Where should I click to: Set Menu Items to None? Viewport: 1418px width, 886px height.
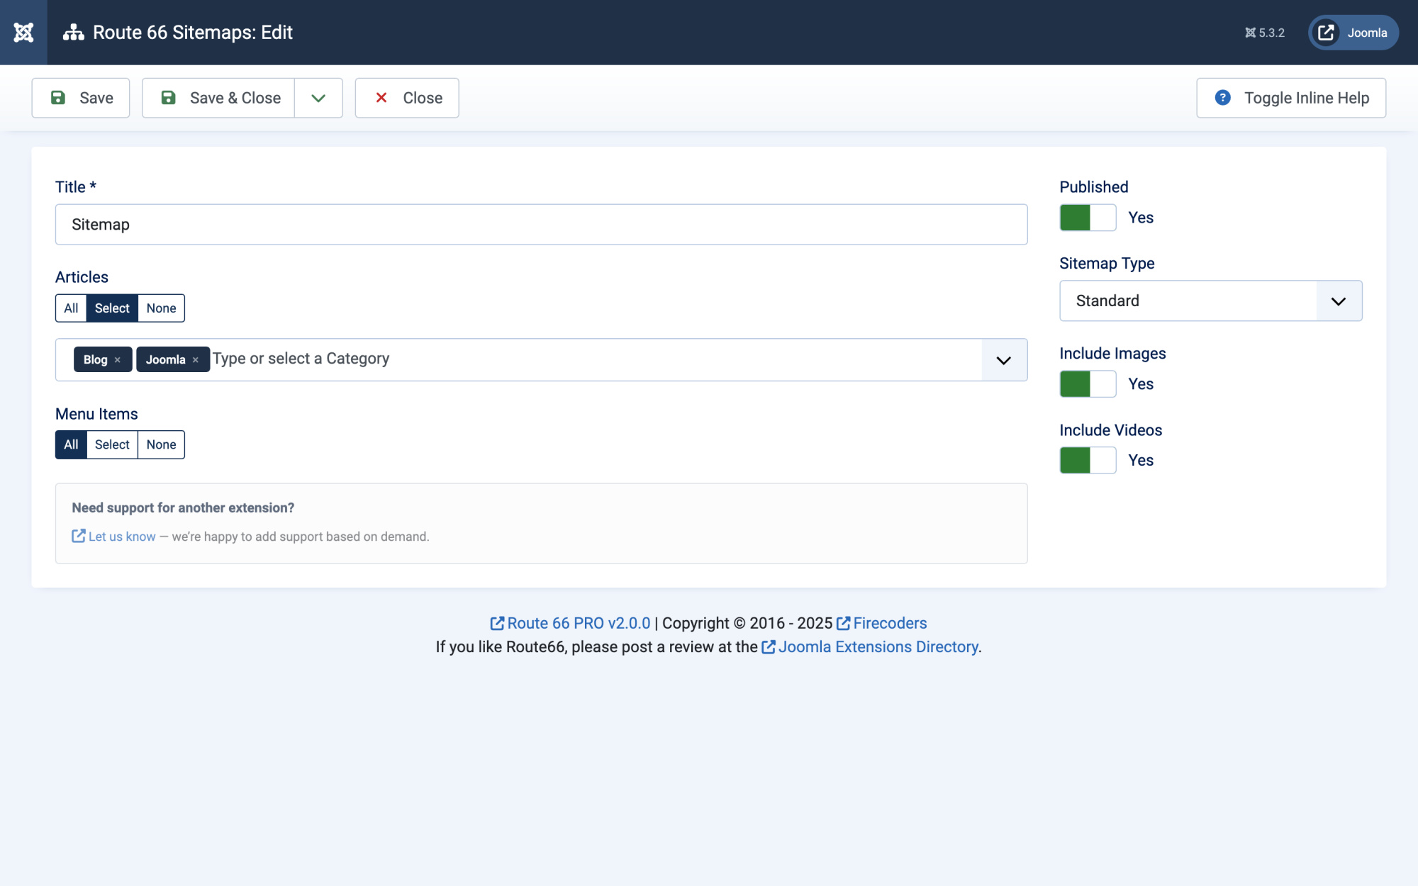161,445
